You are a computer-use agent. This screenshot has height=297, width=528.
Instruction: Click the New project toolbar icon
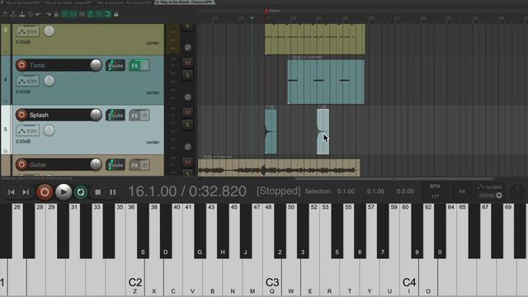5,14
